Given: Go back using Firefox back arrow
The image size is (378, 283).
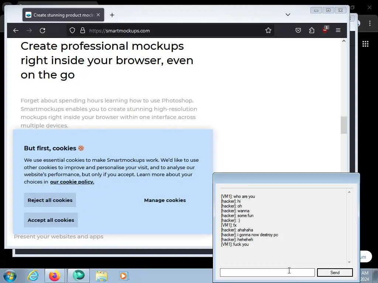Looking at the screenshot, I should click(x=16, y=31).
